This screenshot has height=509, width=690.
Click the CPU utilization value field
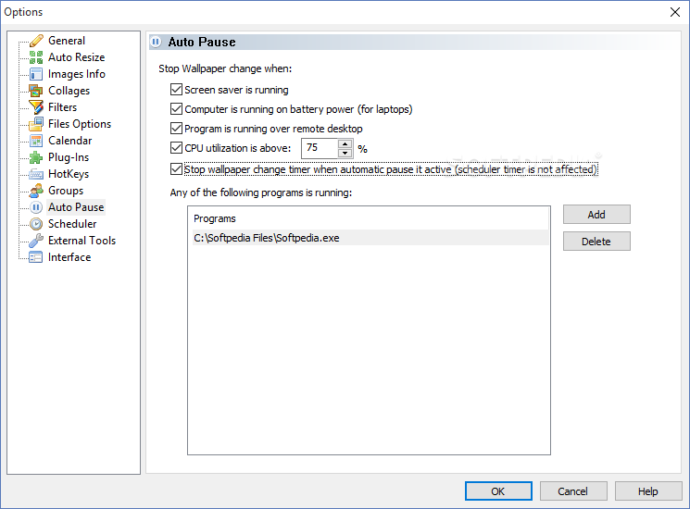320,148
